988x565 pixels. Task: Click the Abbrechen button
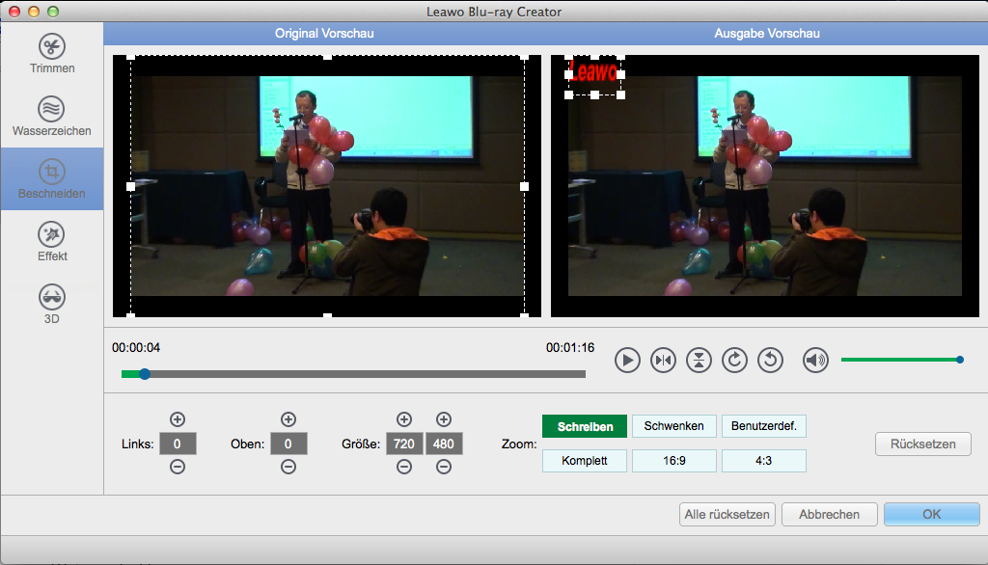point(829,514)
